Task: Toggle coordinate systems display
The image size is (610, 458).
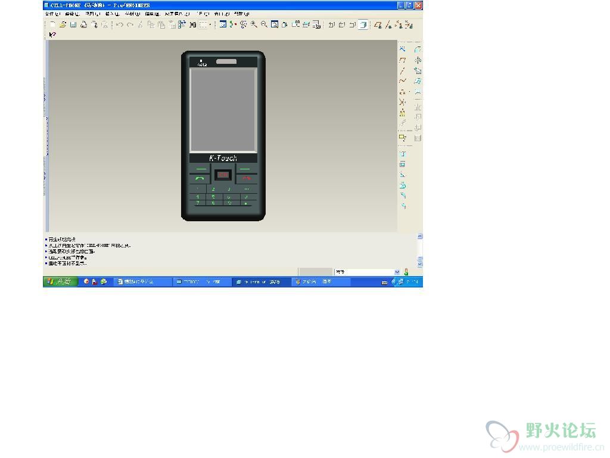Action: 409,24
